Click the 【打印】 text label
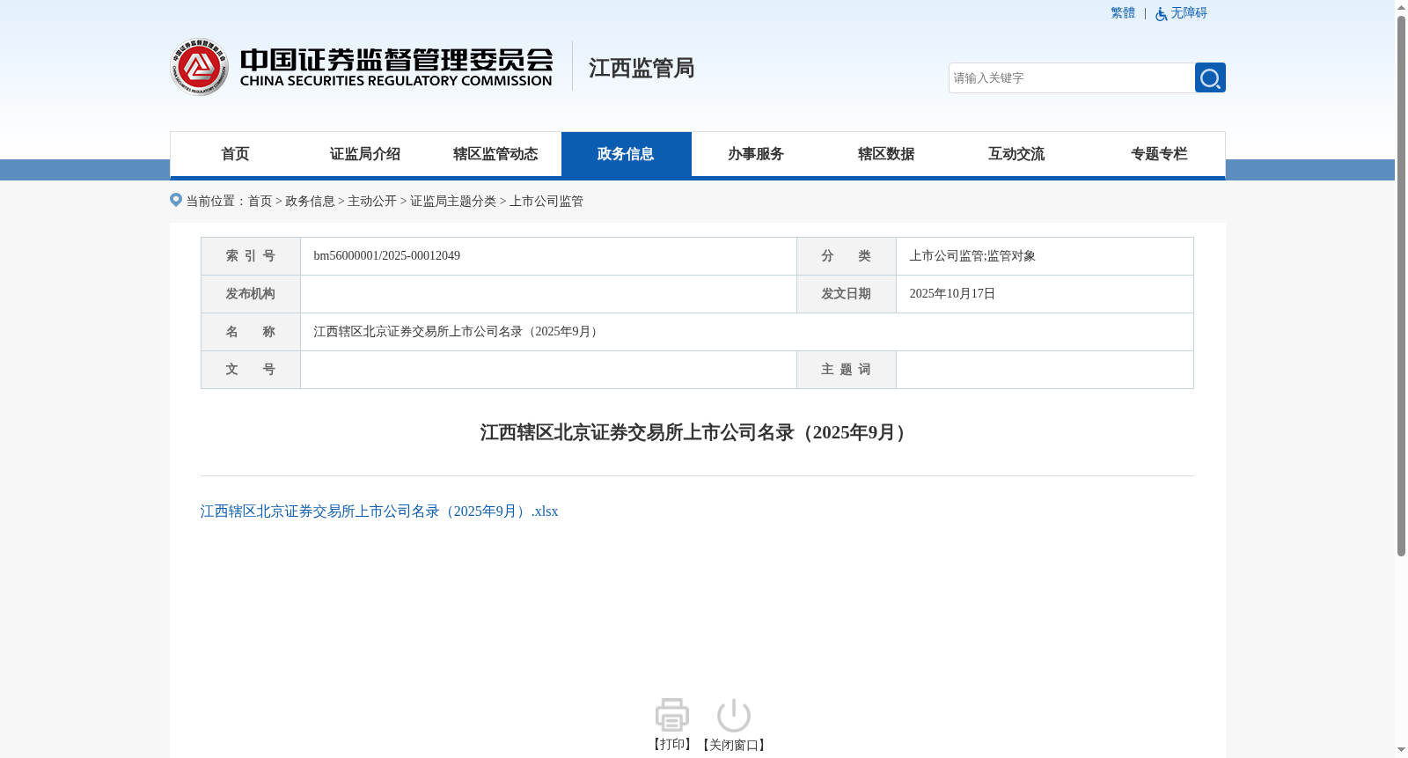1408x758 pixels. tap(672, 745)
